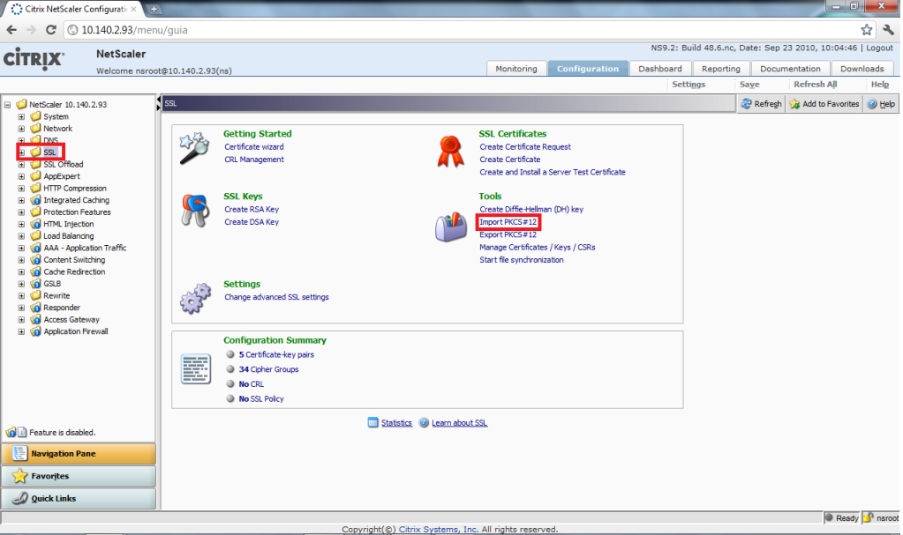Expand the SSL Offload tree node

(21, 165)
